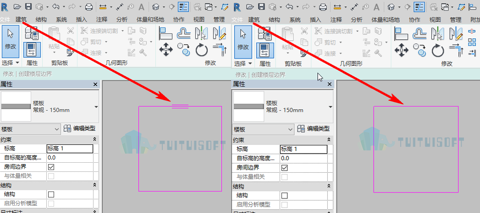
Task: Open the floor type selector dropdown in right panel
Action: pos(330,107)
